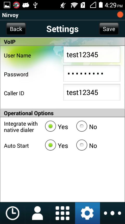This screenshot has height=224, width=125.
Task: Tap the USB connection status icon
Action: (35, 5)
